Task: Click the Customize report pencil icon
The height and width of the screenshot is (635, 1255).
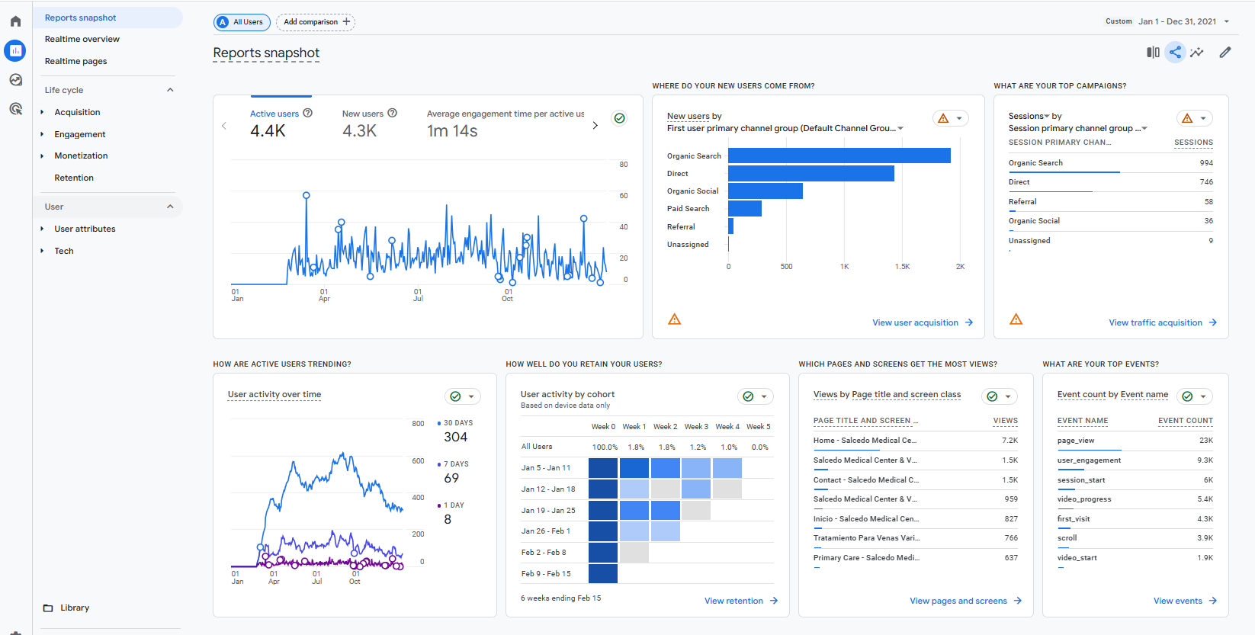Action: (1225, 53)
